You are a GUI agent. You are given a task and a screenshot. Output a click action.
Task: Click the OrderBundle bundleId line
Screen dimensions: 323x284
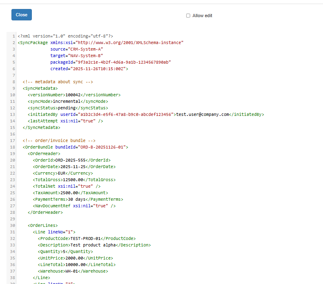76,147
